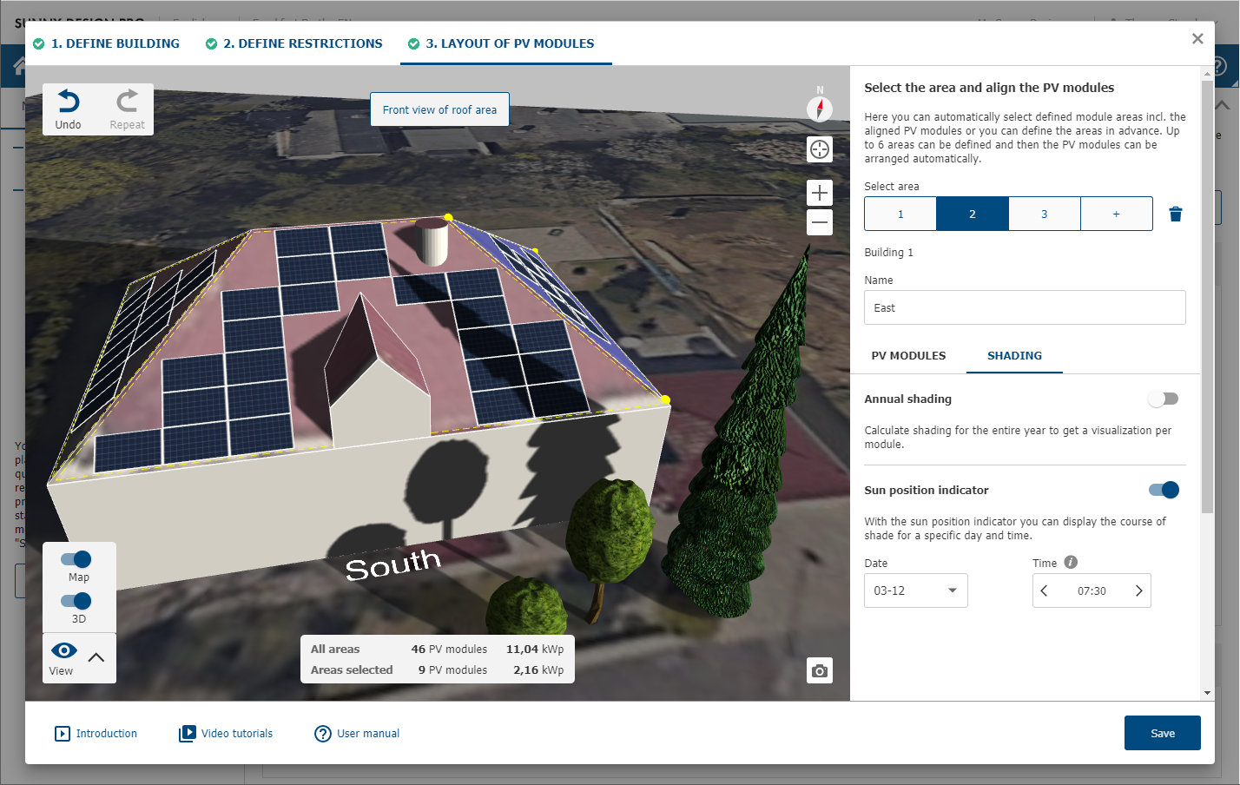Enable the Annual shading toggle
Screen dimensions: 1240x785
pyautogui.click(x=1163, y=399)
